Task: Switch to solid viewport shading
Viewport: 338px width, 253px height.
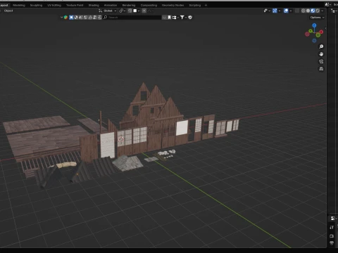Action: point(308,11)
